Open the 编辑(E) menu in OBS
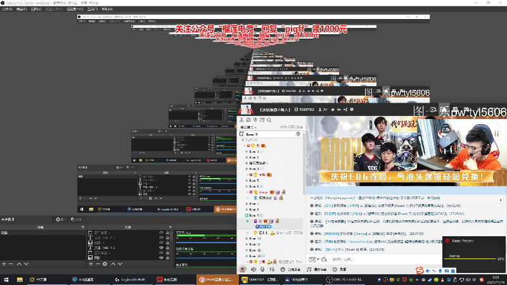Viewport: 507px width, 285px height. [x=22, y=9]
